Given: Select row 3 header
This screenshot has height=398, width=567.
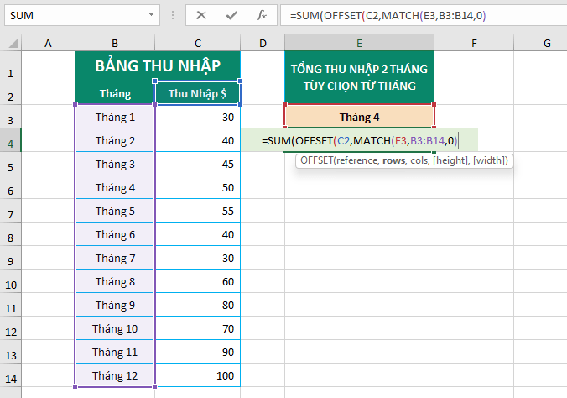Looking at the screenshot, I should [x=11, y=117].
